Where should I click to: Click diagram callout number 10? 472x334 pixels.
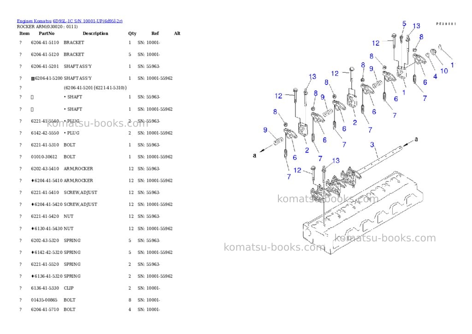tap(444, 71)
